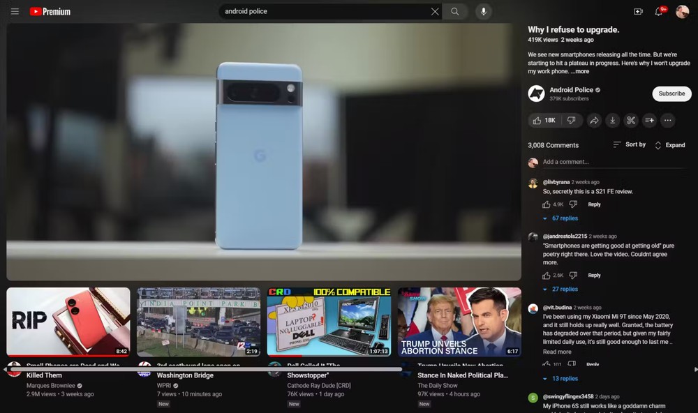
Task: Focus the Add a comment field
Action: pos(614,162)
